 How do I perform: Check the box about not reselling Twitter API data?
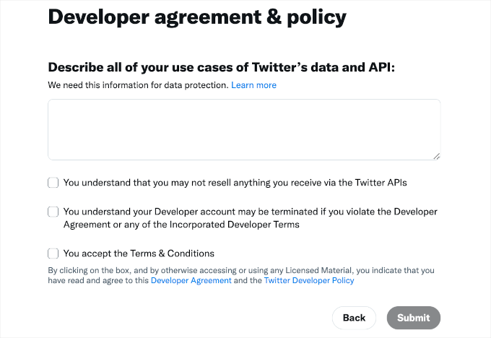click(x=53, y=183)
